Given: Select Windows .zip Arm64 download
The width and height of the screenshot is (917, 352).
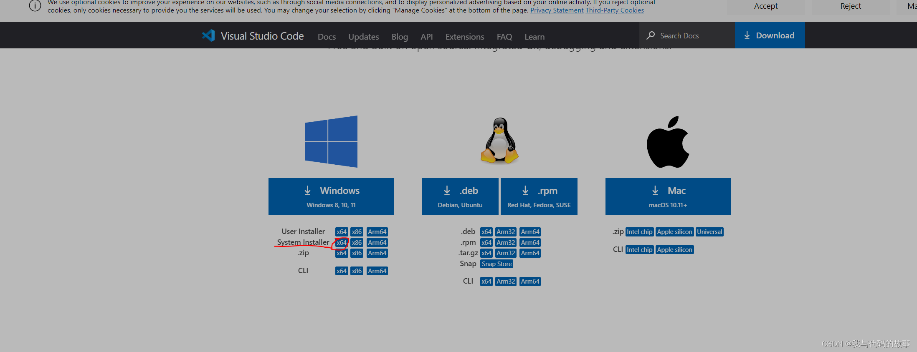Looking at the screenshot, I should click(x=377, y=253).
